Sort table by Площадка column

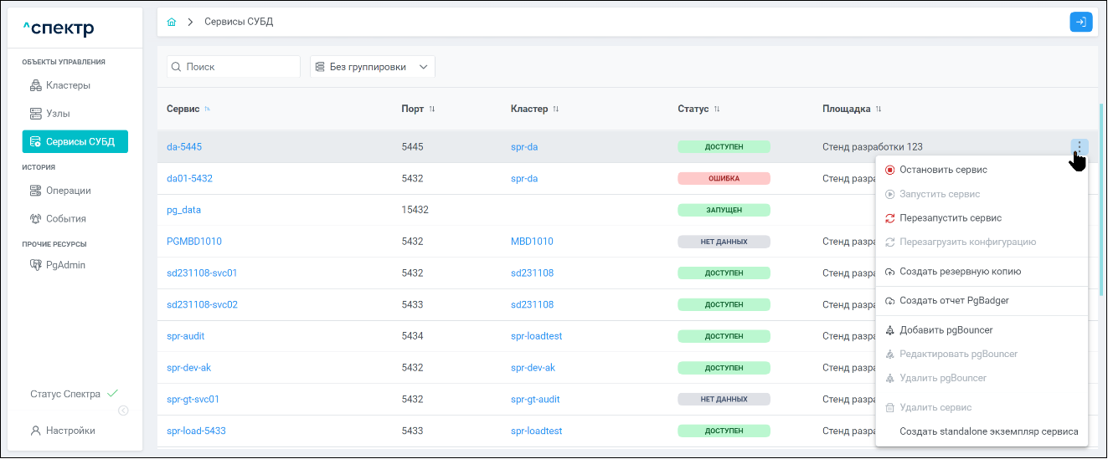pyautogui.click(x=879, y=110)
